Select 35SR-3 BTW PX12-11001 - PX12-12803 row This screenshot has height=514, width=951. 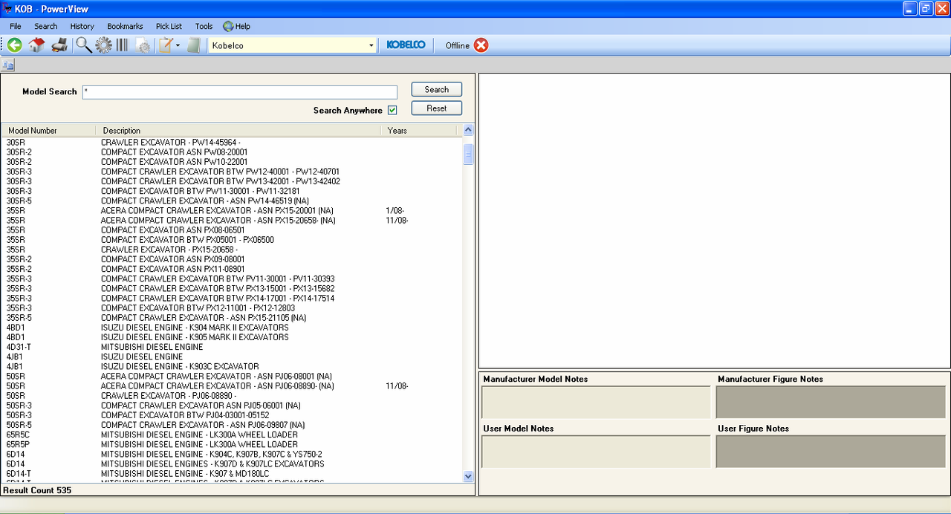click(x=232, y=308)
